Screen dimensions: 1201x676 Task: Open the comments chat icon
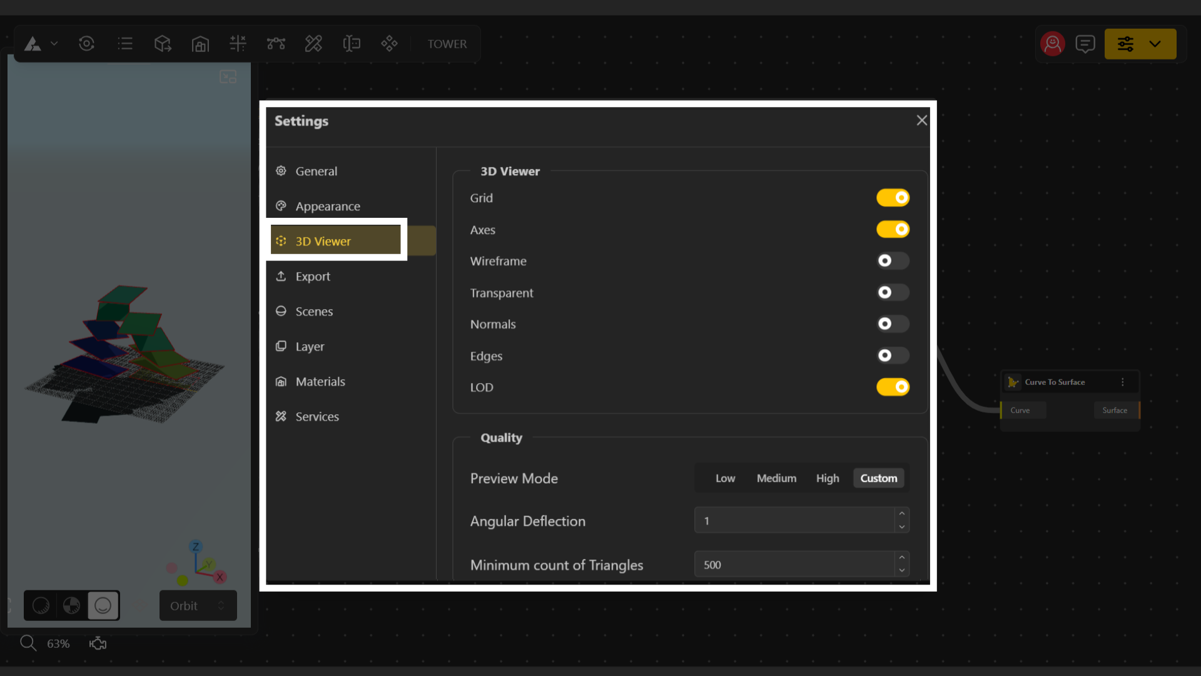point(1085,44)
